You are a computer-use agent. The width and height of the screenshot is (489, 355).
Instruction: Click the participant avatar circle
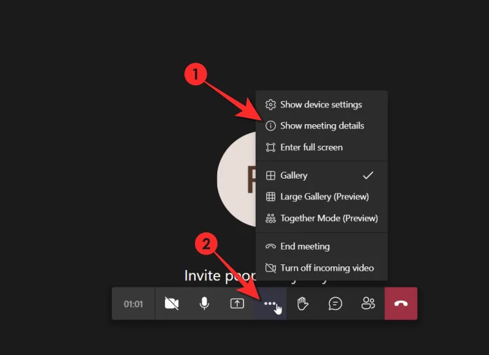236,179
